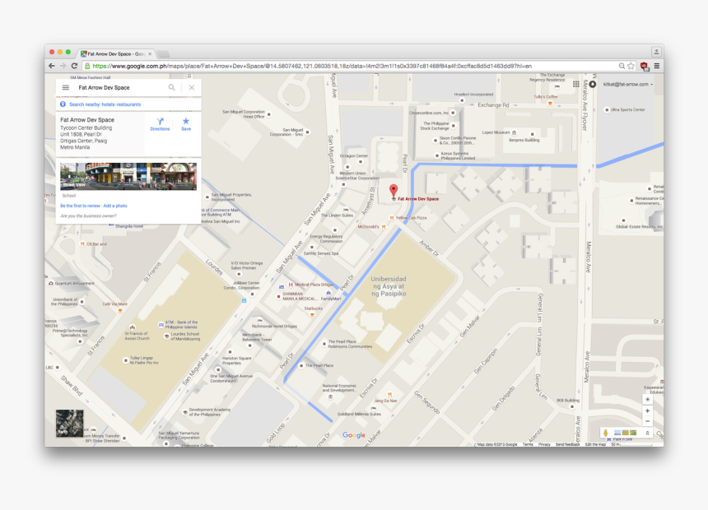708x510 pixels.
Task: Open the Google Maps hamburger menu
Action: (66, 87)
